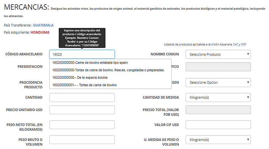The image size is (269, 149).
Task: Open the Nombre Comun 'Seleccione Producto' dropdown
Action: (x=218, y=54)
